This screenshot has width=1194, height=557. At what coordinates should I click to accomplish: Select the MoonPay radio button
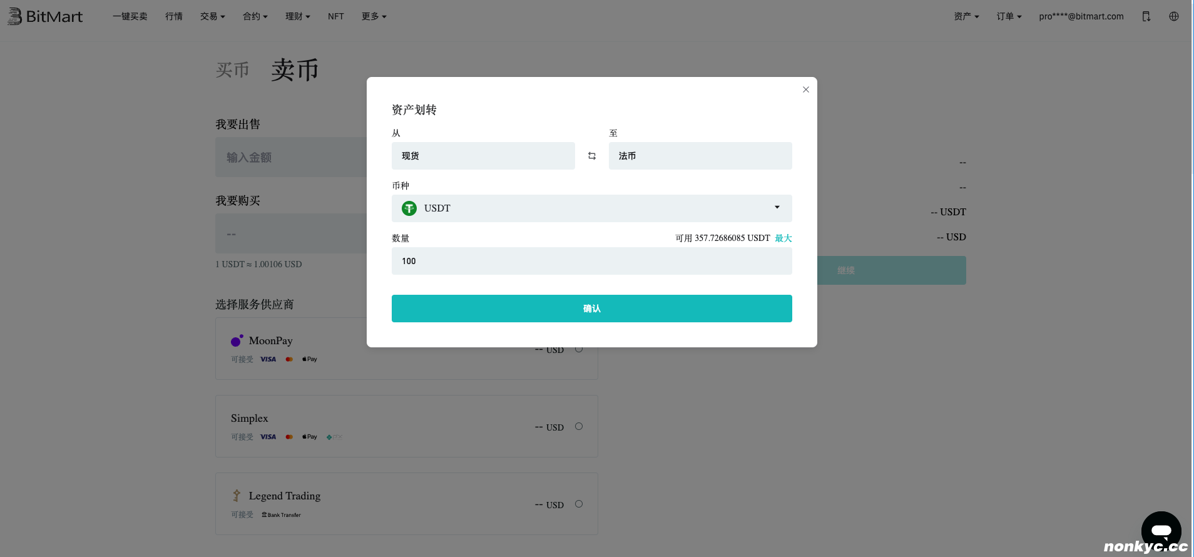click(x=579, y=349)
